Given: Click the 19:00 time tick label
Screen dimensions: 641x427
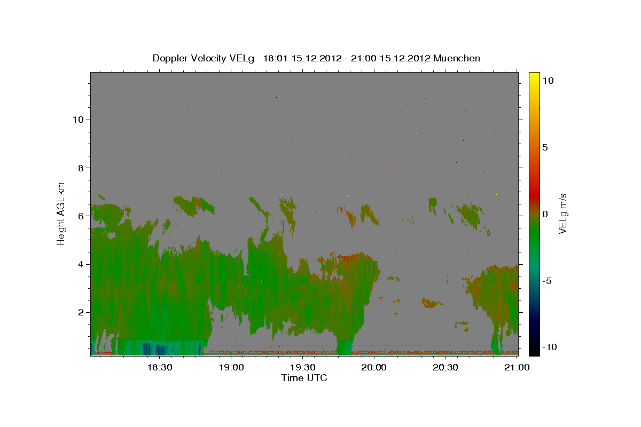Looking at the screenshot, I should pyautogui.click(x=231, y=367).
